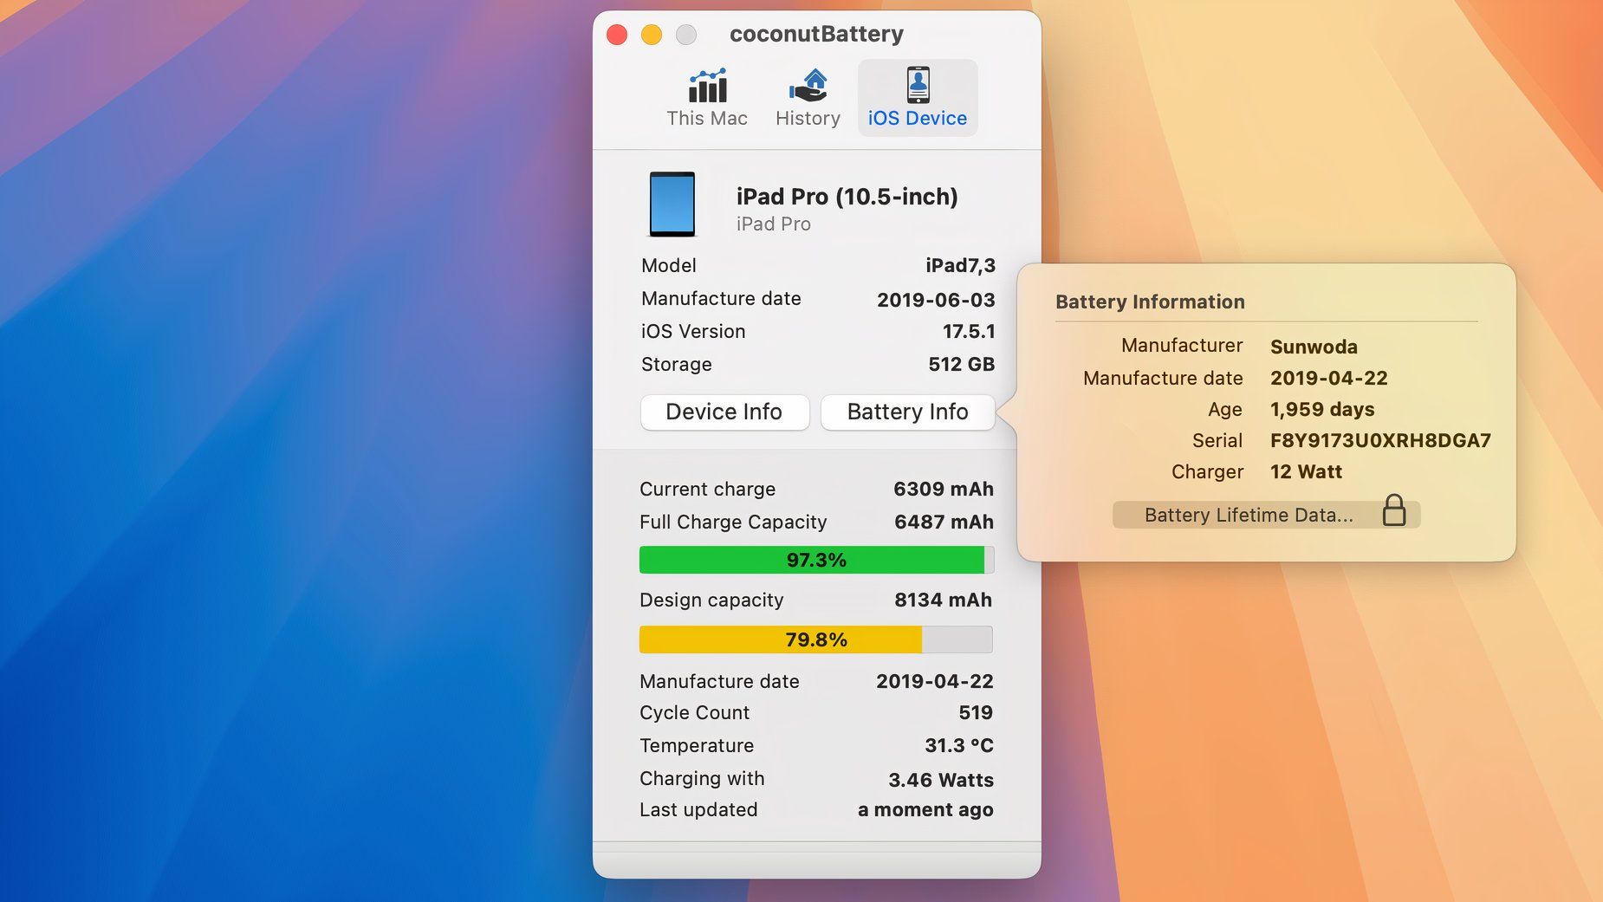Switch to the This Mac tab

click(x=705, y=95)
